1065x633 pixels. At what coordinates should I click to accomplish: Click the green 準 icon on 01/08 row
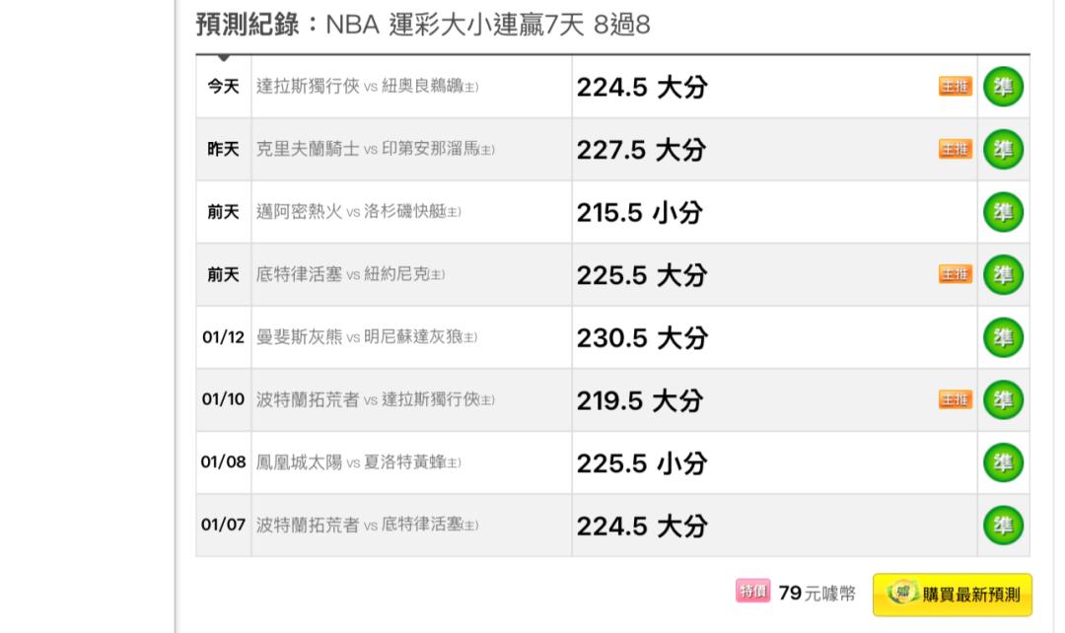[1003, 462]
